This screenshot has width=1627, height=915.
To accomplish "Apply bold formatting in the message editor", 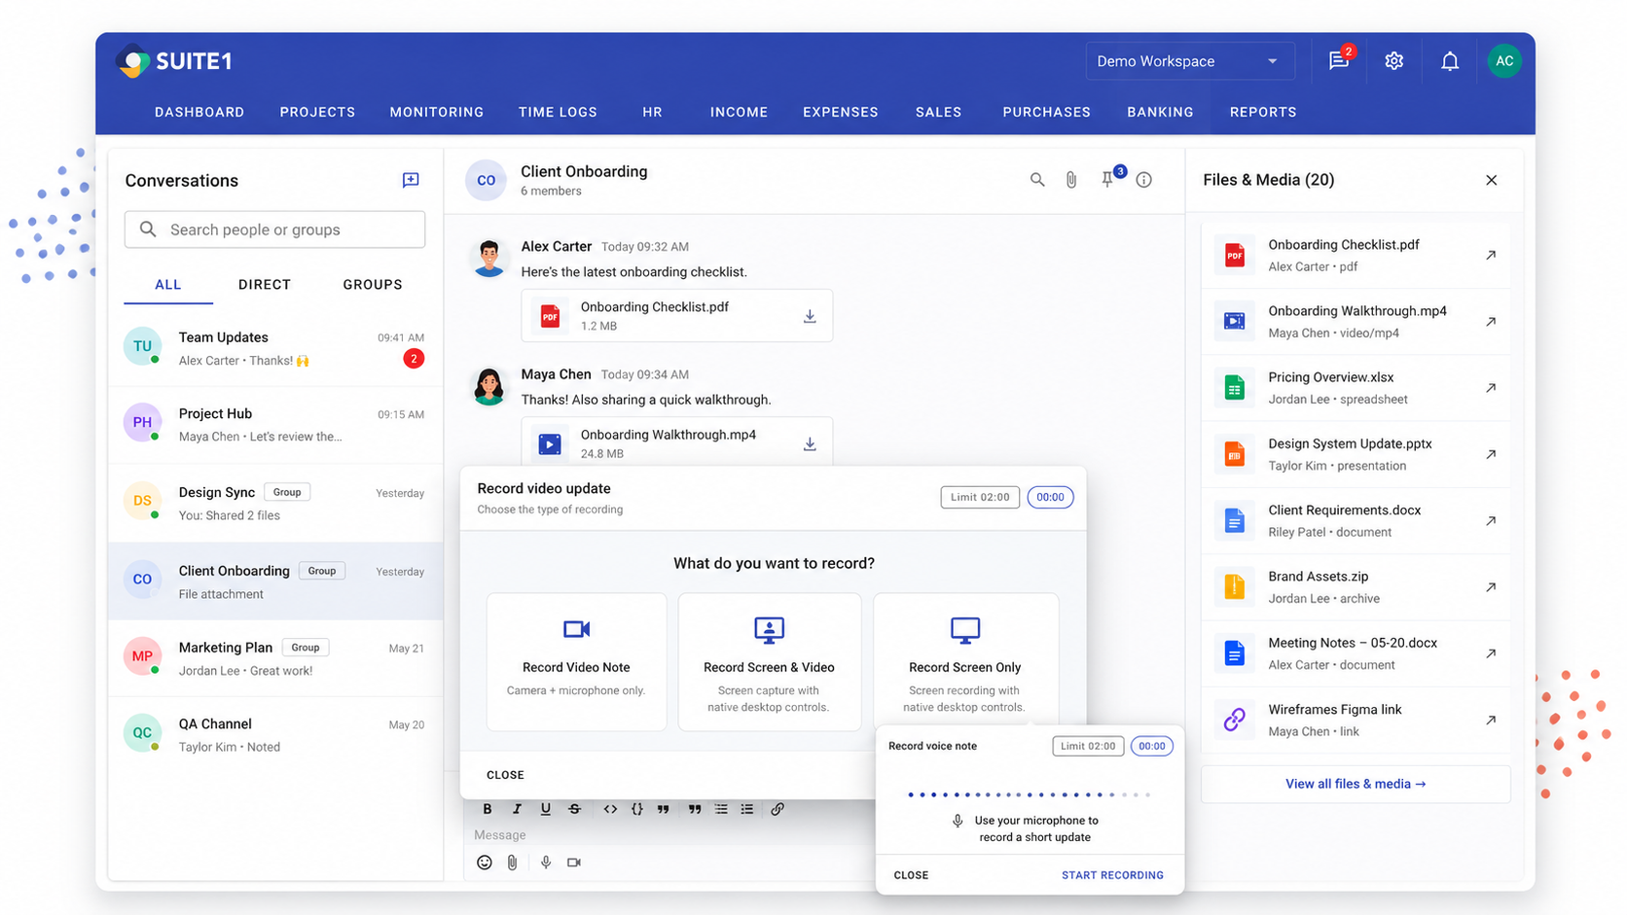I will (x=488, y=809).
